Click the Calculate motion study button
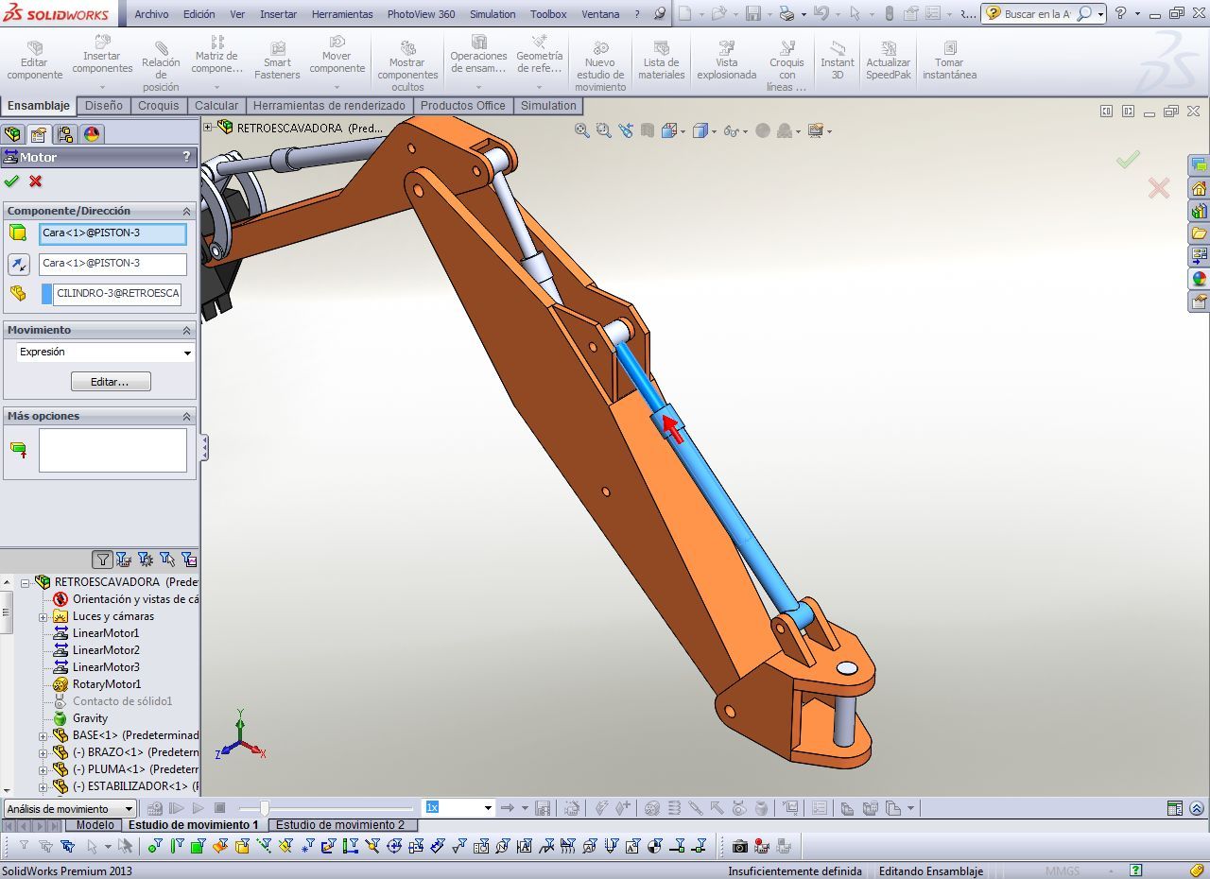The width and height of the screenshot is (1210, 879). 154,808
